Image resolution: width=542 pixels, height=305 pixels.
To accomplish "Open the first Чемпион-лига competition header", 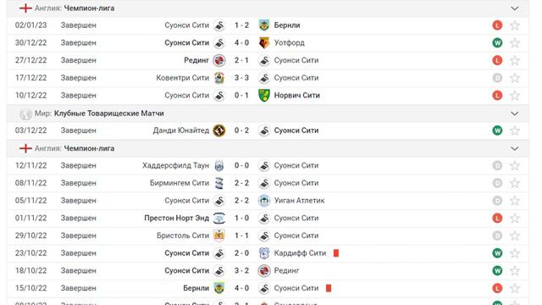I will pos(89,8).
